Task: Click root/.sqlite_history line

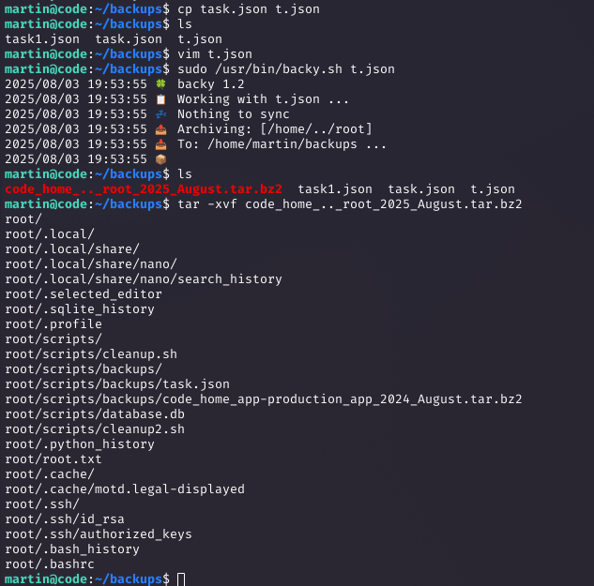Action: coord(80,309)
